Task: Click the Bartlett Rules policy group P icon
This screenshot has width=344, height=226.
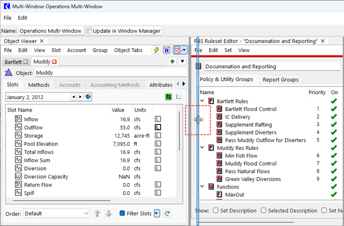Action: click(211, 101)
